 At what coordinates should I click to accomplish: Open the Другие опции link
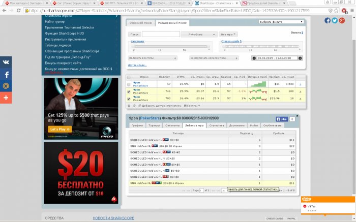[x=137, y=65]
